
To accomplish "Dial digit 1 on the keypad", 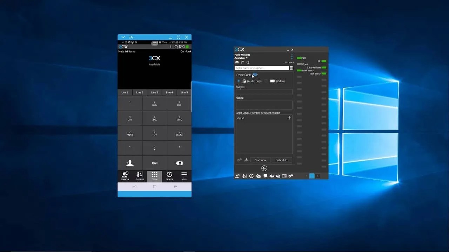I will (130, 103).
